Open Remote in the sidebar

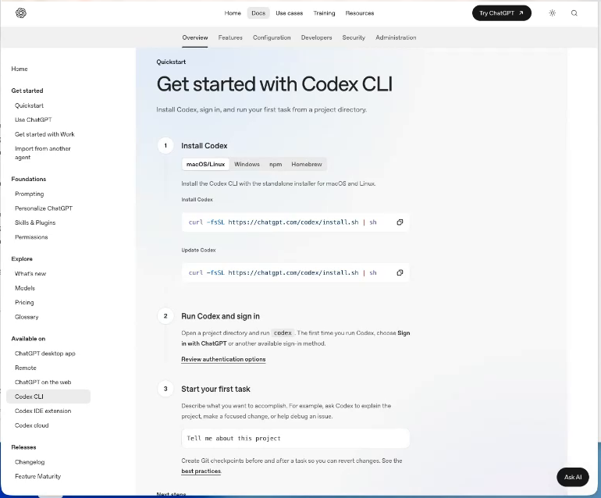[26, 368]
